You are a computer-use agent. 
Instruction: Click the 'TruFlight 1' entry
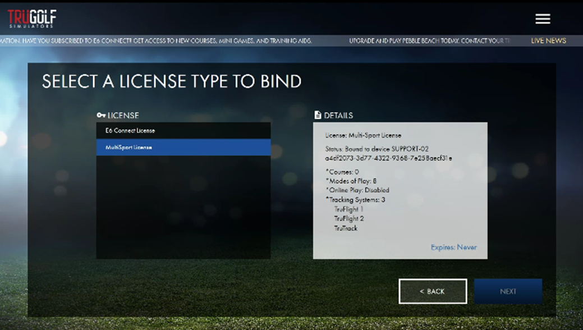pyautogui.click(x=349, y=209)
